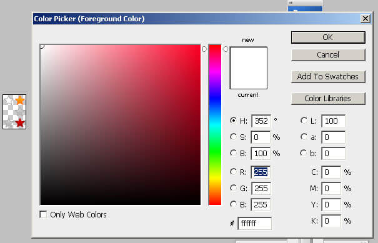Screen dimensions: 378x243
Task: Click the K black percent field
Action: tap(331, 221)
